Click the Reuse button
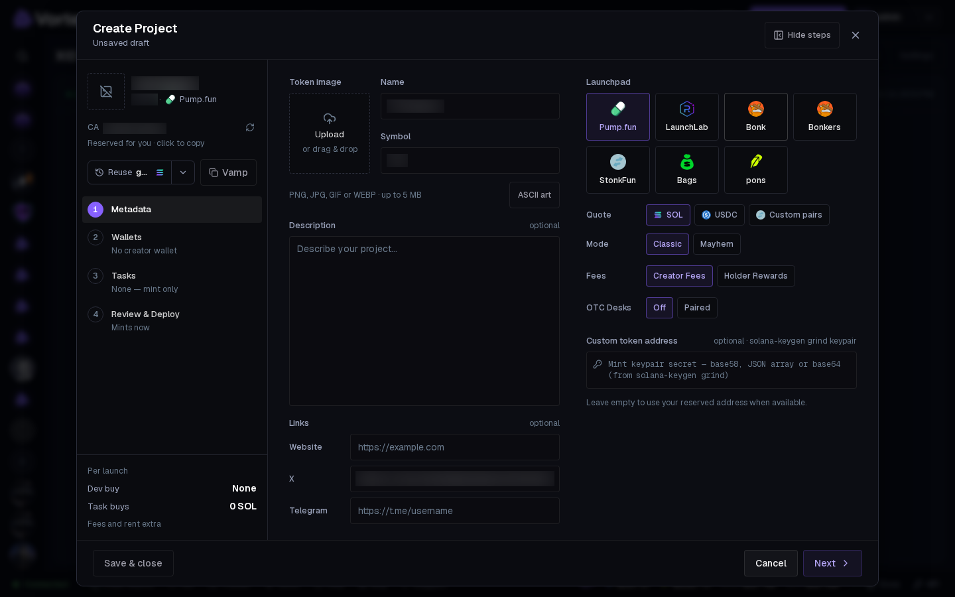The height and width of the screenshot is (597, 955). [x=129, y=172]
